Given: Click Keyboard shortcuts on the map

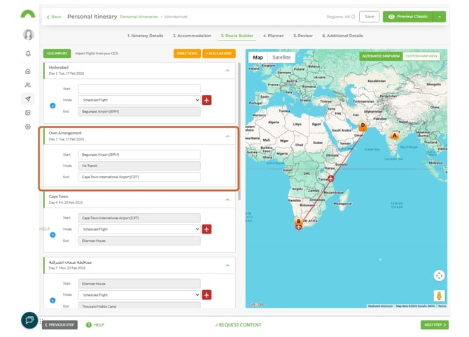Looking at the screenshot, I should pos(380,306).
